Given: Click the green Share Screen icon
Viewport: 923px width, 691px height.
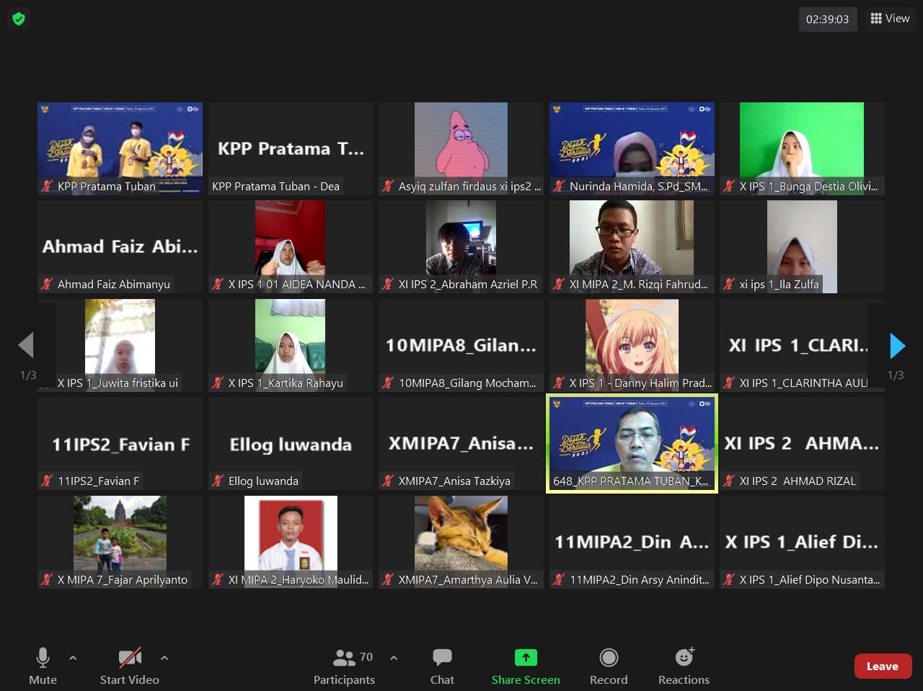Looking at the screenshot, I should pyautogui.click(x=526, y=658).
